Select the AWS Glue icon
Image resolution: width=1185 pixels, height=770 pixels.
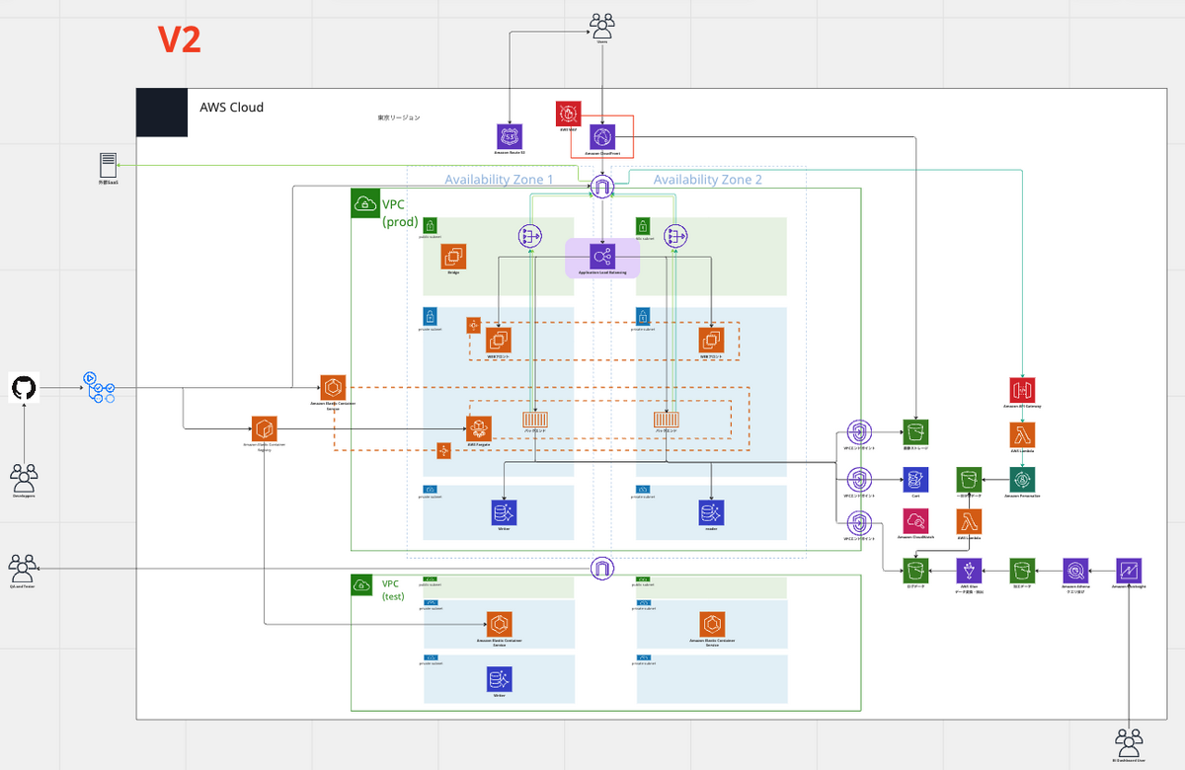tap(969, 571)
